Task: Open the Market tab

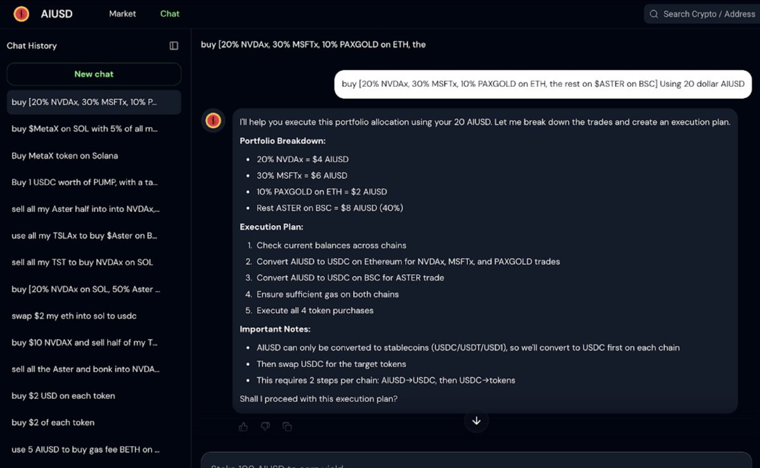Action: coord(122,14)
